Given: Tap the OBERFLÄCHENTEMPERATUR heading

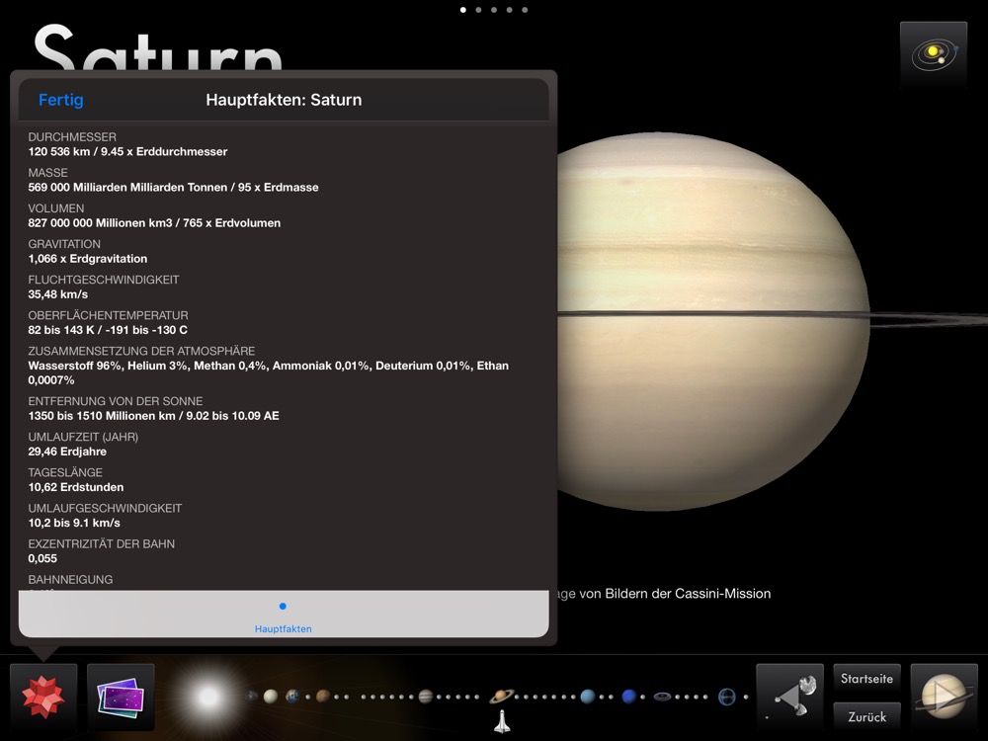Looking at the screenshot, I should point(109,315).
